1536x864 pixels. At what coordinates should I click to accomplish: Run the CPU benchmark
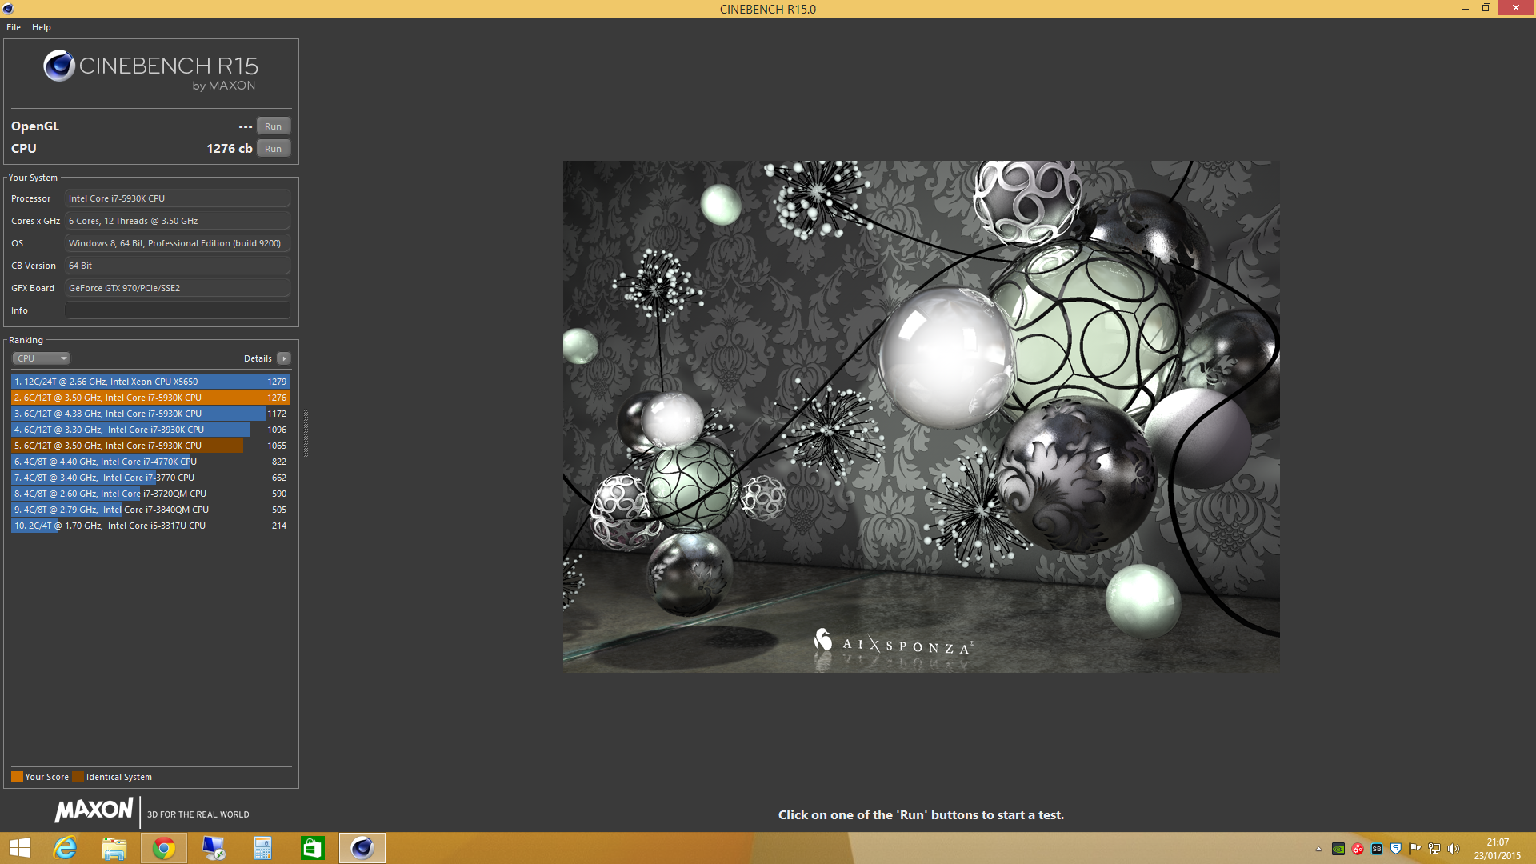pyautogui.click(x=273, y=149)
